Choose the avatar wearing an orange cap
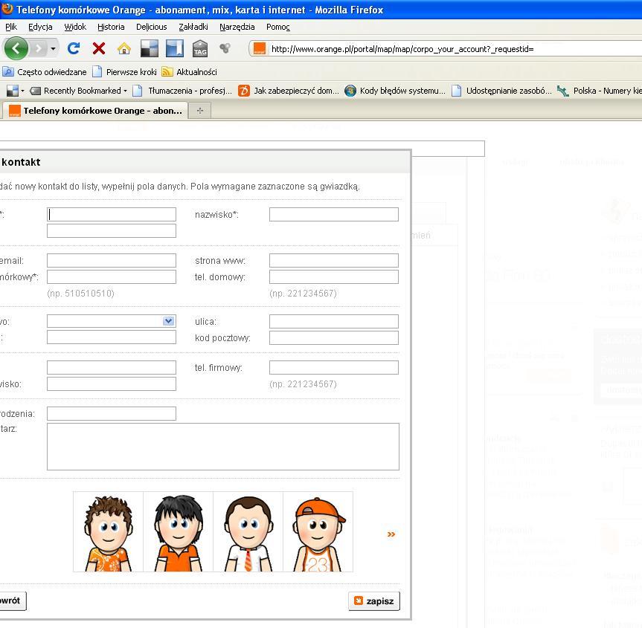This screenshot has width=642, height=628. 318,532
